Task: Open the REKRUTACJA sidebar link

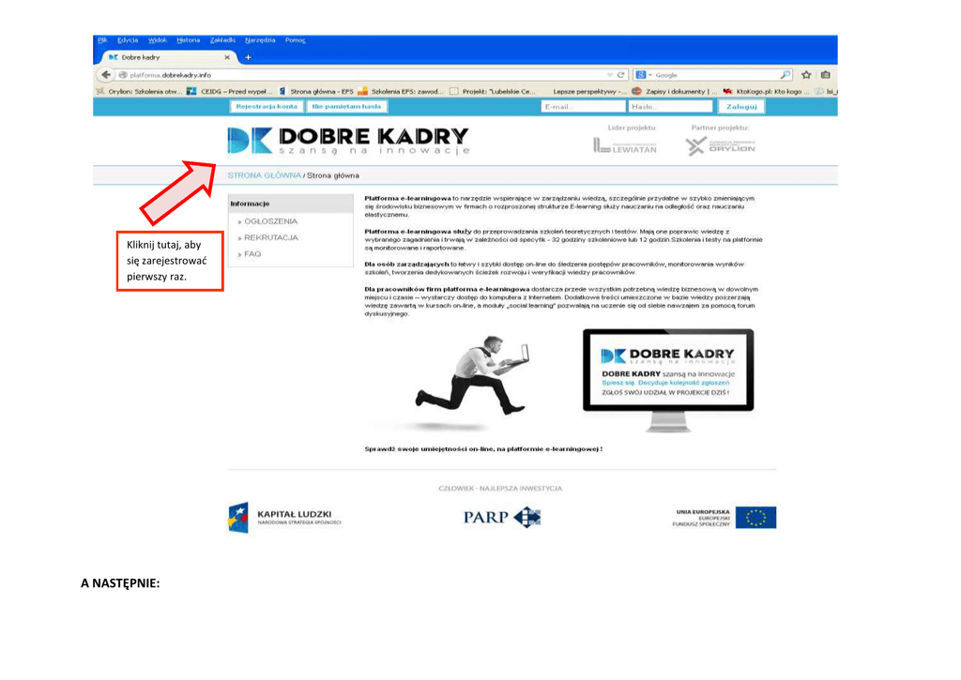Action: [270, 238]
